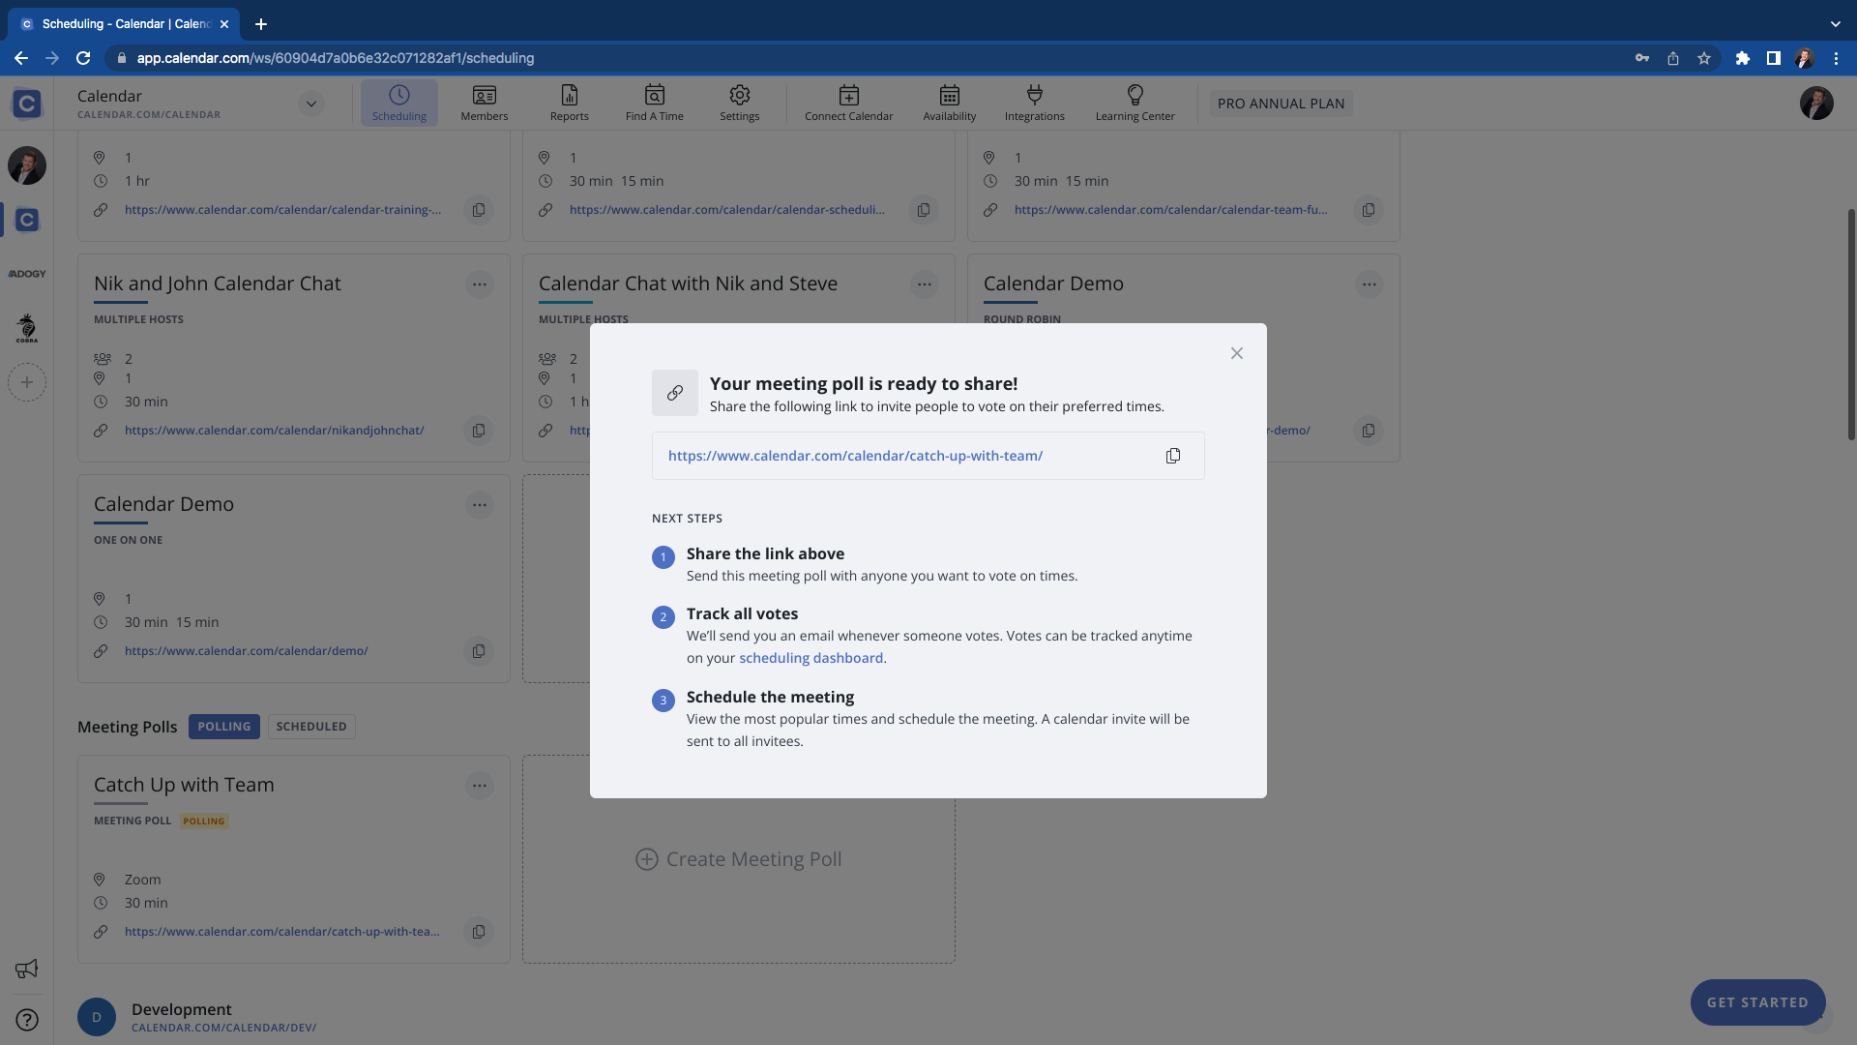Select the Calendar workspace icon in sidebar
The height and width of the screenshot is (1045, 1857).
[x=27, y=220]
